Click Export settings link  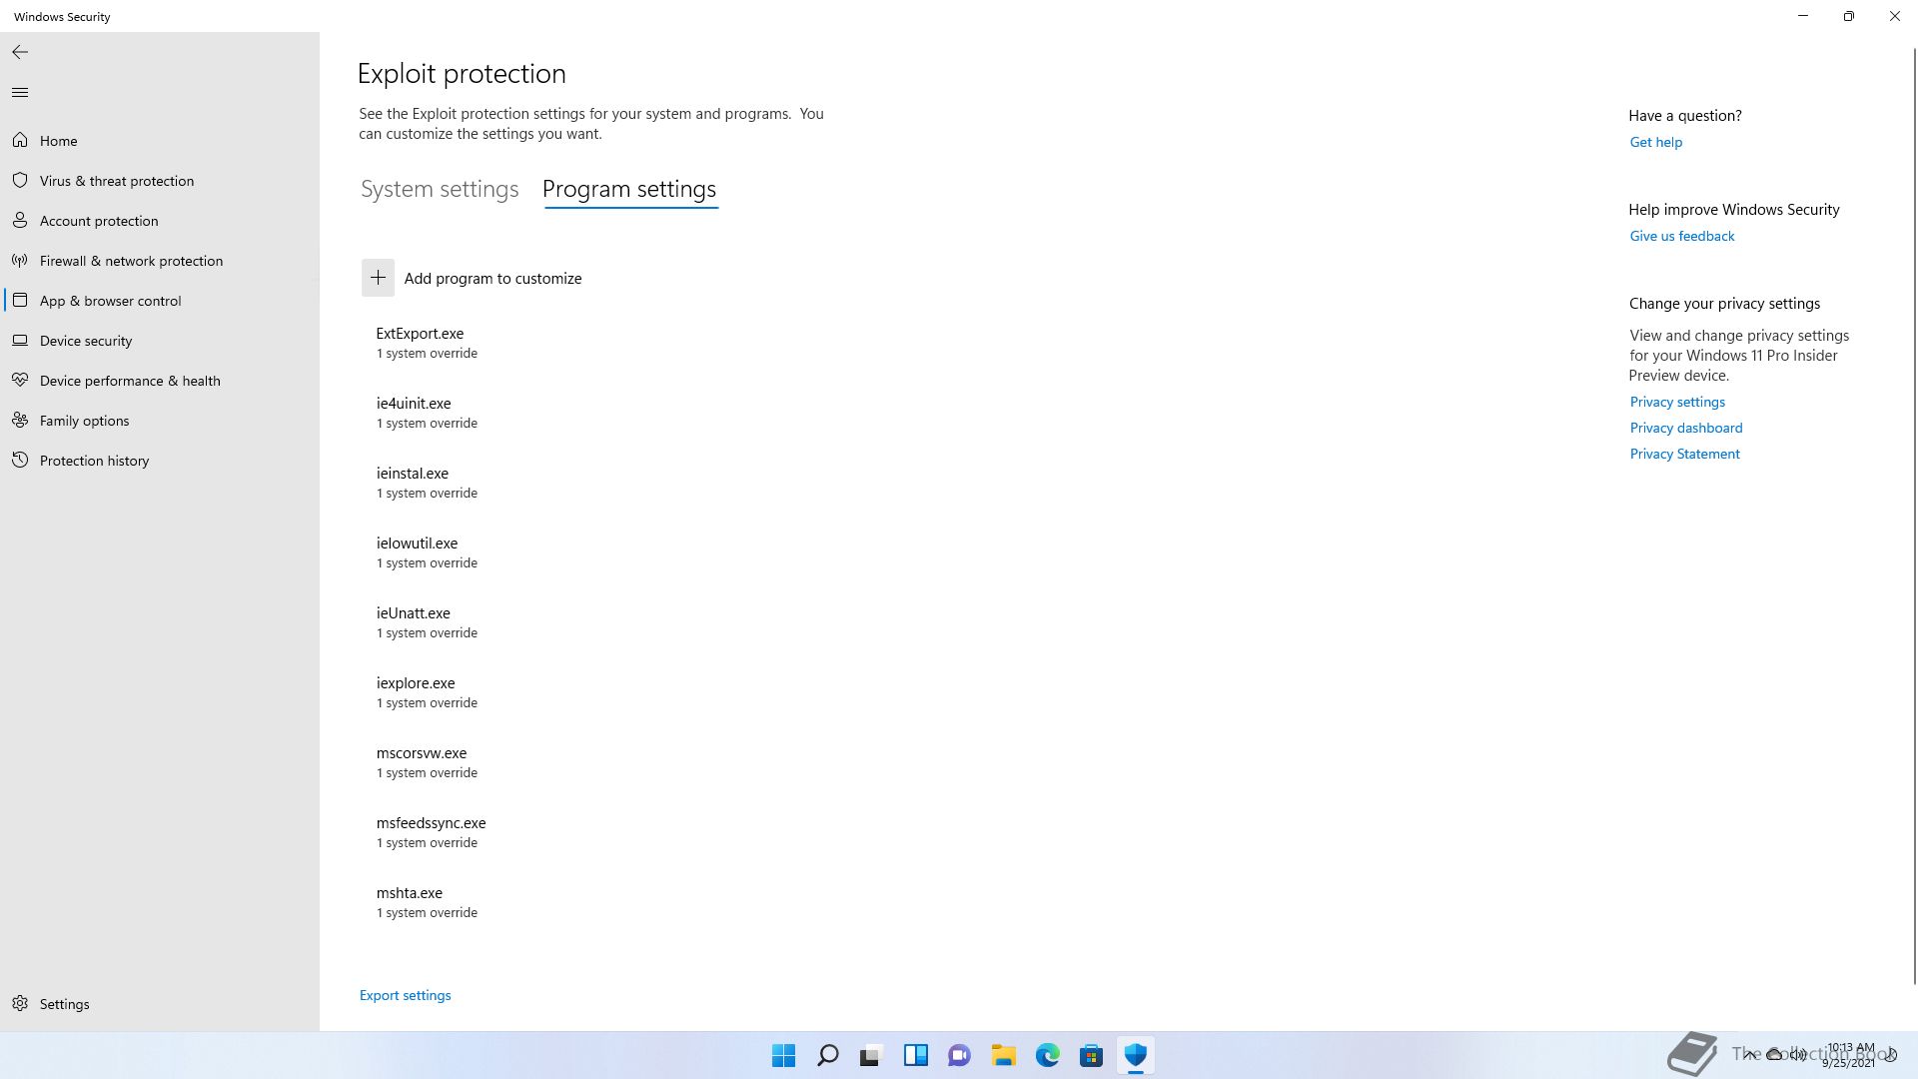pos(405,995)
